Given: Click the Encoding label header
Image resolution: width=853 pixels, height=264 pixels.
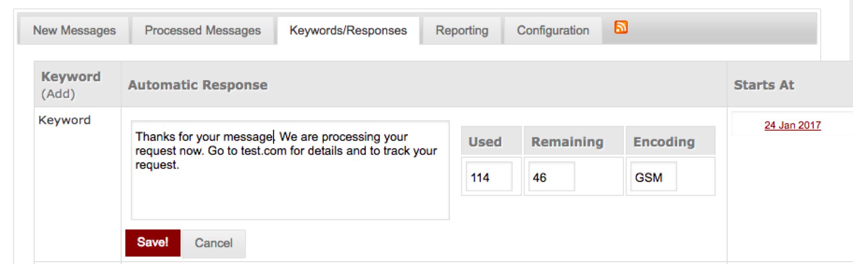Looking at the screenshot, I should [664, 142].
